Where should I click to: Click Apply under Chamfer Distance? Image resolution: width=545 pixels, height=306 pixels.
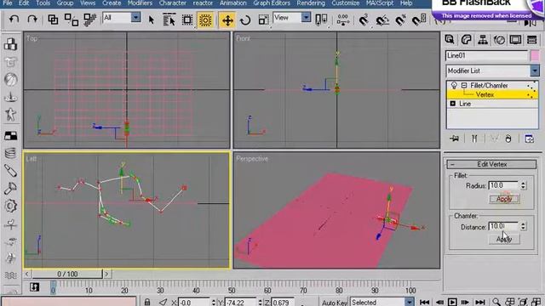[x=504, y=239]
